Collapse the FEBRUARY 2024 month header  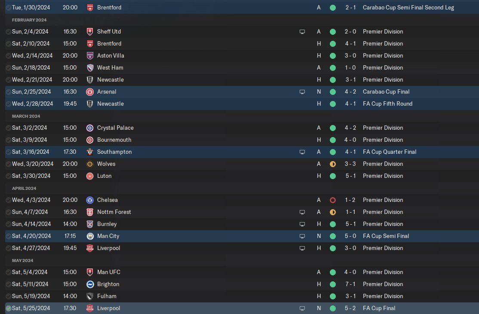[x=29, y=20]
